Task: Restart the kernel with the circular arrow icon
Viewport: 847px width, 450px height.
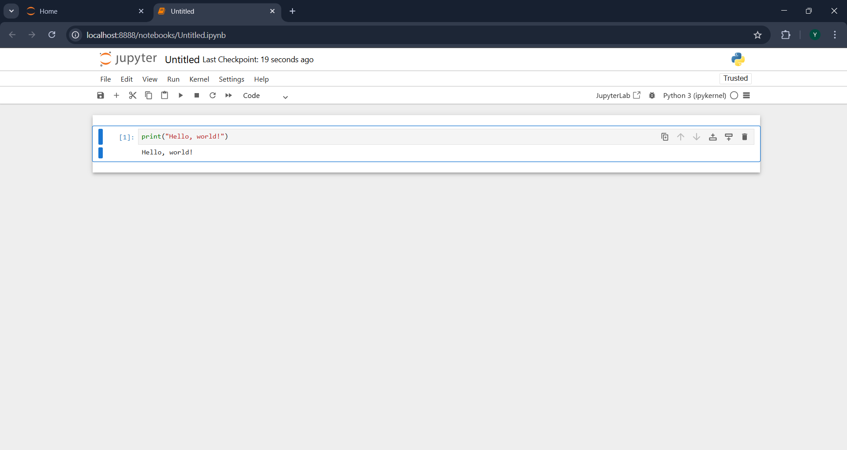Action: click(213, 95)
